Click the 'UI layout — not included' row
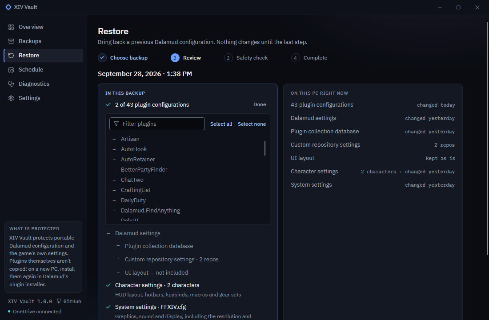The width and height of the screenshot is (489, 320). [x=156, y=272]
